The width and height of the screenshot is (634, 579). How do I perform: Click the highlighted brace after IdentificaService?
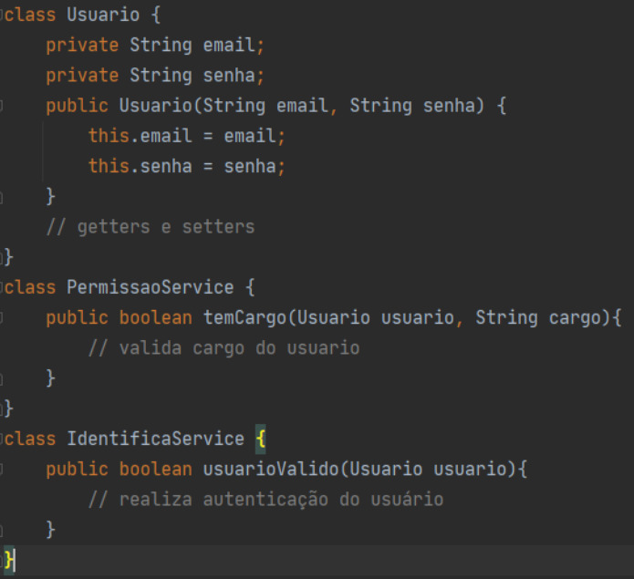click(x=260, y=439)
